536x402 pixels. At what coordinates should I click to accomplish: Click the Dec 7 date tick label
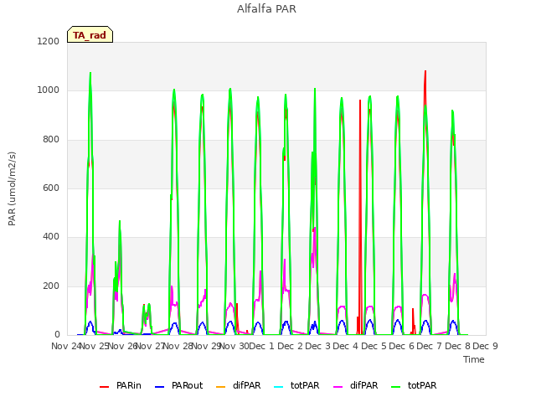coord(429,346)
